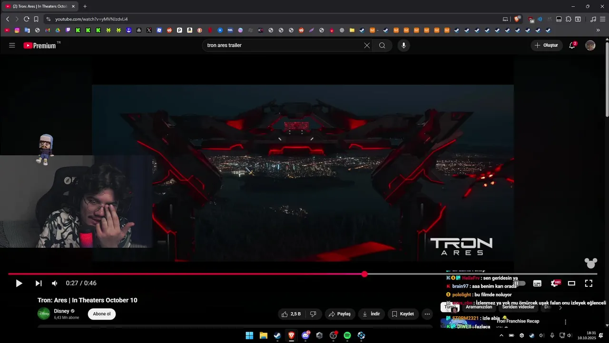Screen dimensions: 609x343
Task: Open the YouTube bookmark icon
Action: pos(7,30)
